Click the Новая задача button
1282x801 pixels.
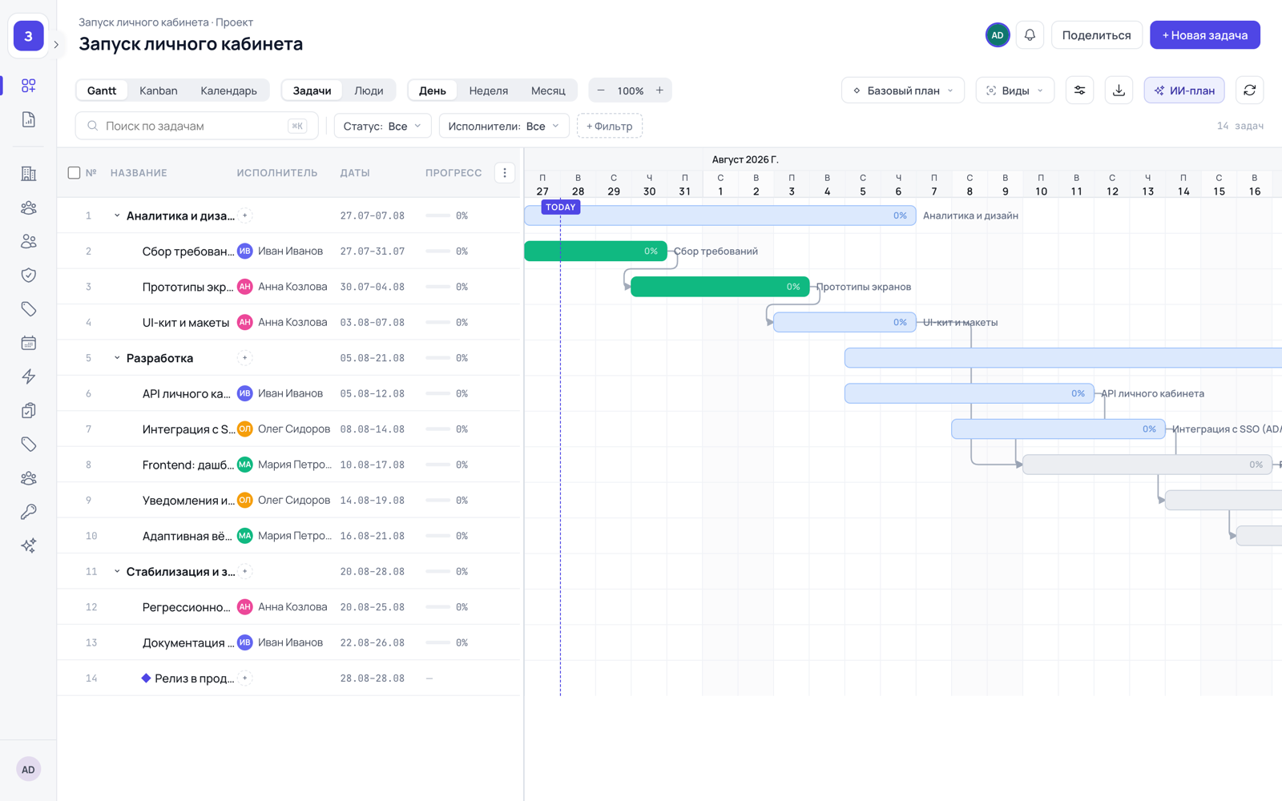(1205, 35)
